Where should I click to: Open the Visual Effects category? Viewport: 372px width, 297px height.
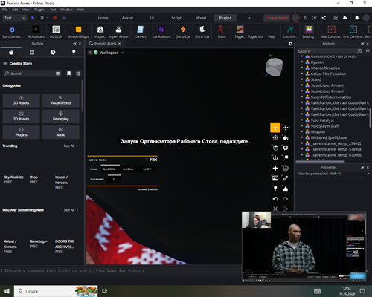(61, 100)
